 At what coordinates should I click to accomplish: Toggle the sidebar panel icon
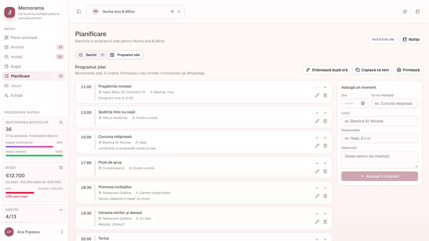coord(79,12)
